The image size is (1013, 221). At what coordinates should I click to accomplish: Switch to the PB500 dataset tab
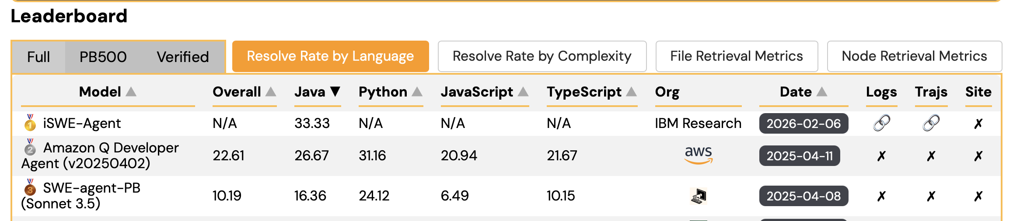coord(103,57)
